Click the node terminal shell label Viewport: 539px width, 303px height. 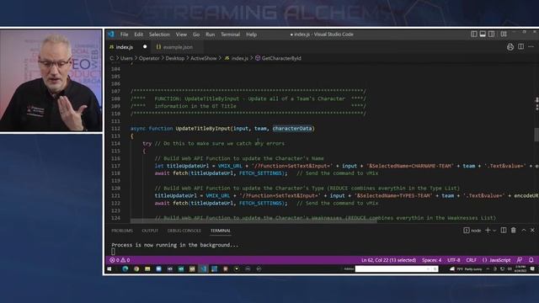click(x=472, y=230)
